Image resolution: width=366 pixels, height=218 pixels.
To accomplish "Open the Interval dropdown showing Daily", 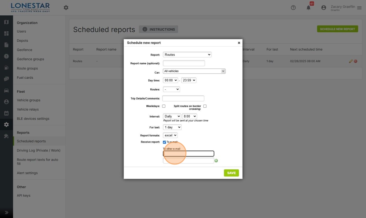I will click(x=172, y=116).
